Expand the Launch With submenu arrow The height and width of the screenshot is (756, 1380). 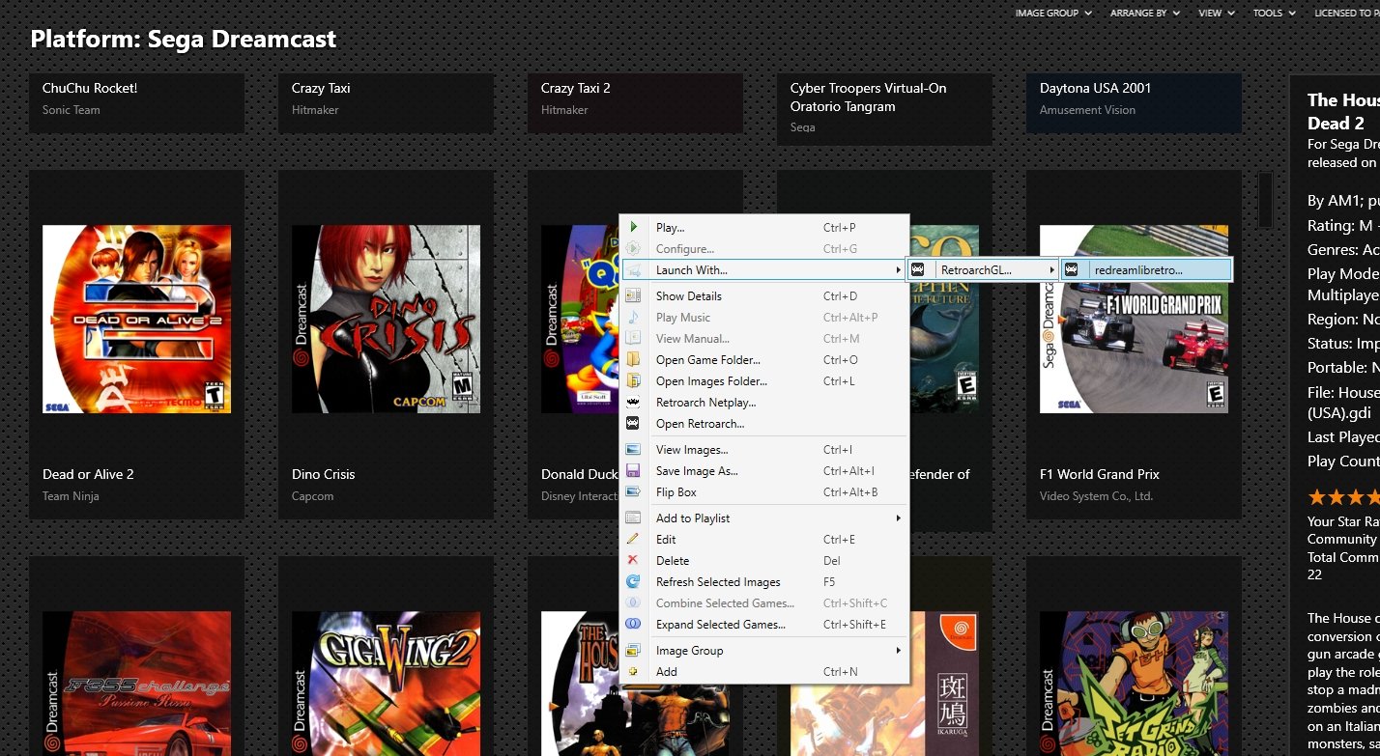pyautogui.click(x=899, y=270)
